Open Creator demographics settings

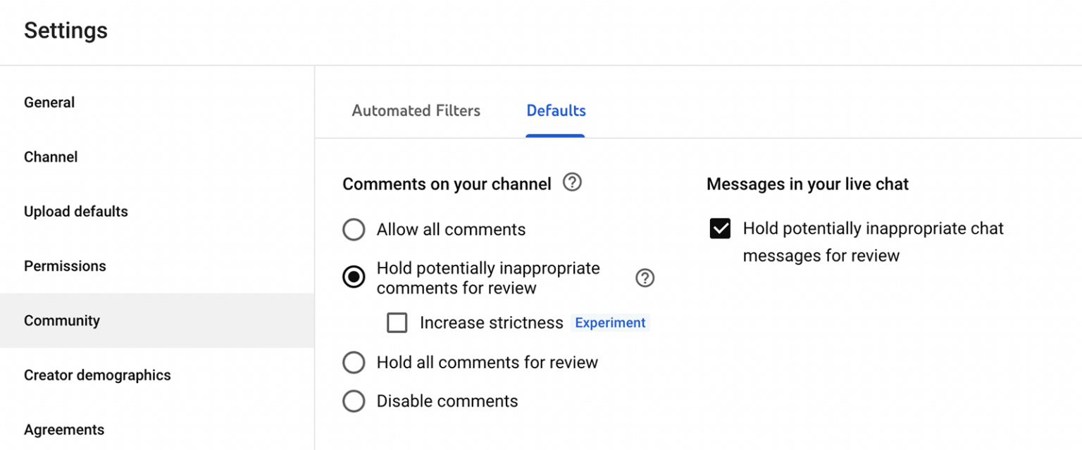pos(97,375)
